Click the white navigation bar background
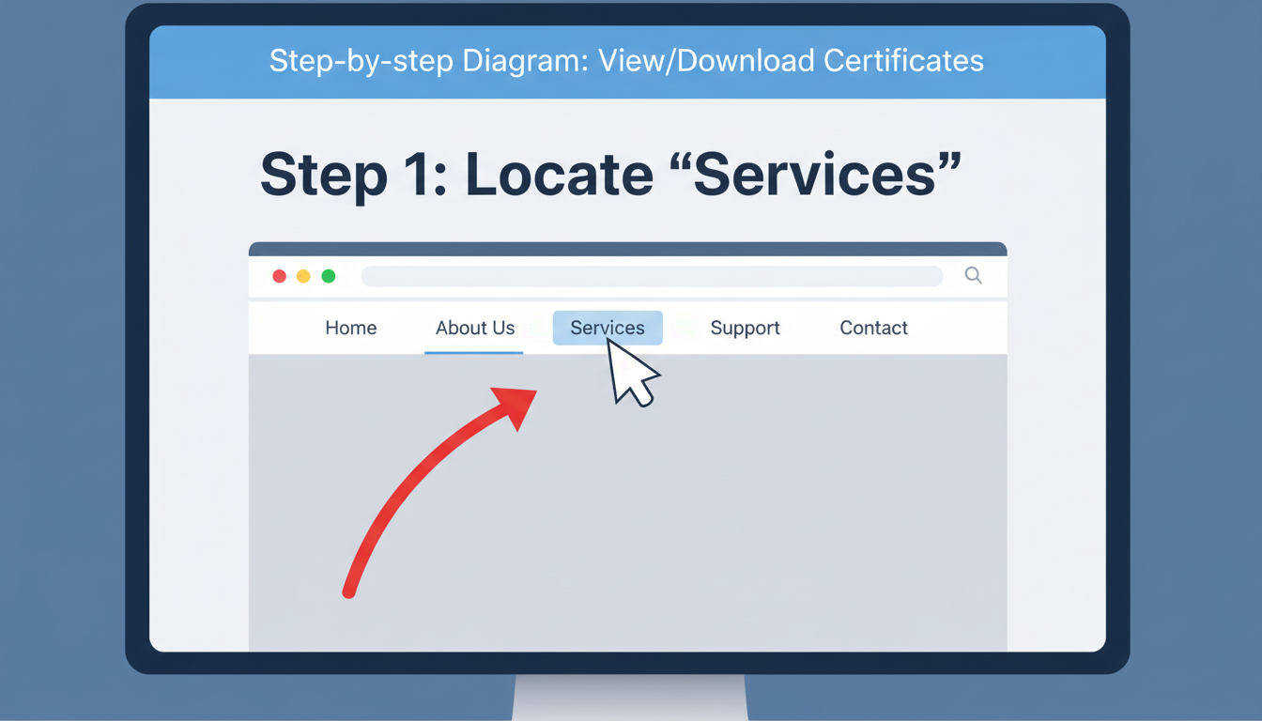Viewport: 1262px width, 721px height. tap(958, 328)
